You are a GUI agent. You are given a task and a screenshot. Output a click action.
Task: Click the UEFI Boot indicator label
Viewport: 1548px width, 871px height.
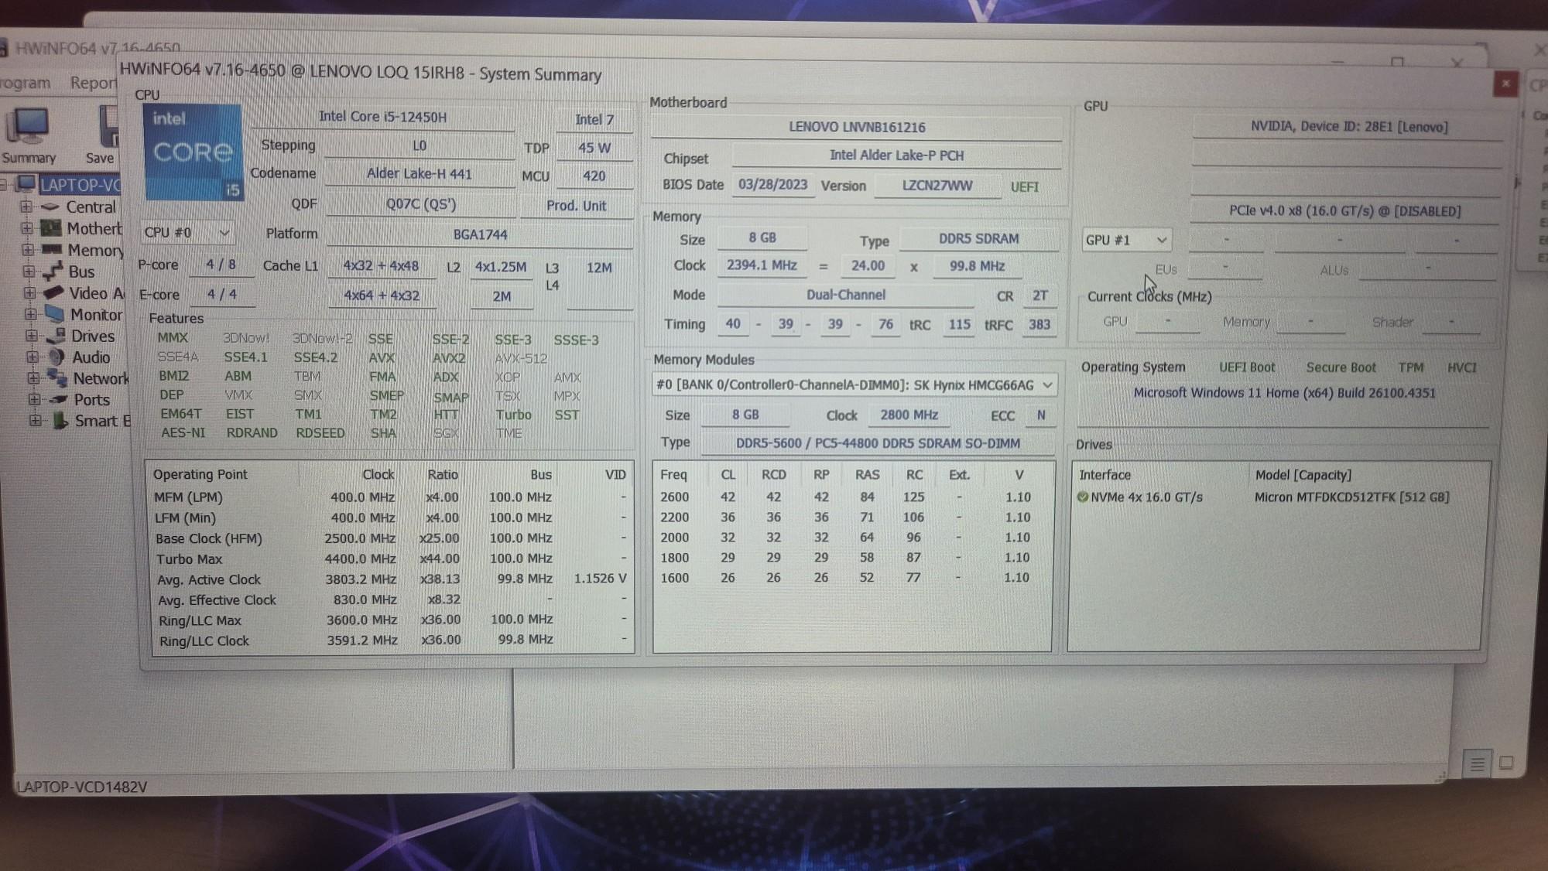[x=1246, y=367]
